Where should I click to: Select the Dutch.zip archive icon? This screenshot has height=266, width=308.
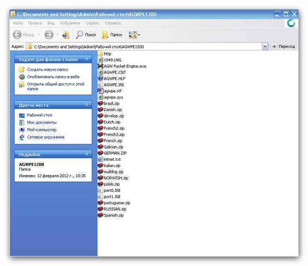point(100,122)
